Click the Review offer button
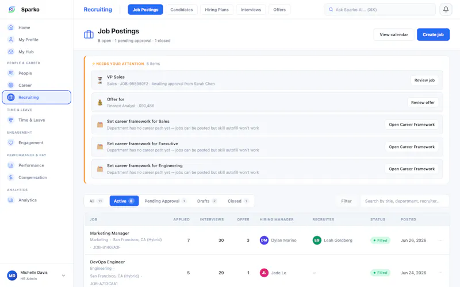This screenshot has width=460, height=287. [x=423, y=103]
